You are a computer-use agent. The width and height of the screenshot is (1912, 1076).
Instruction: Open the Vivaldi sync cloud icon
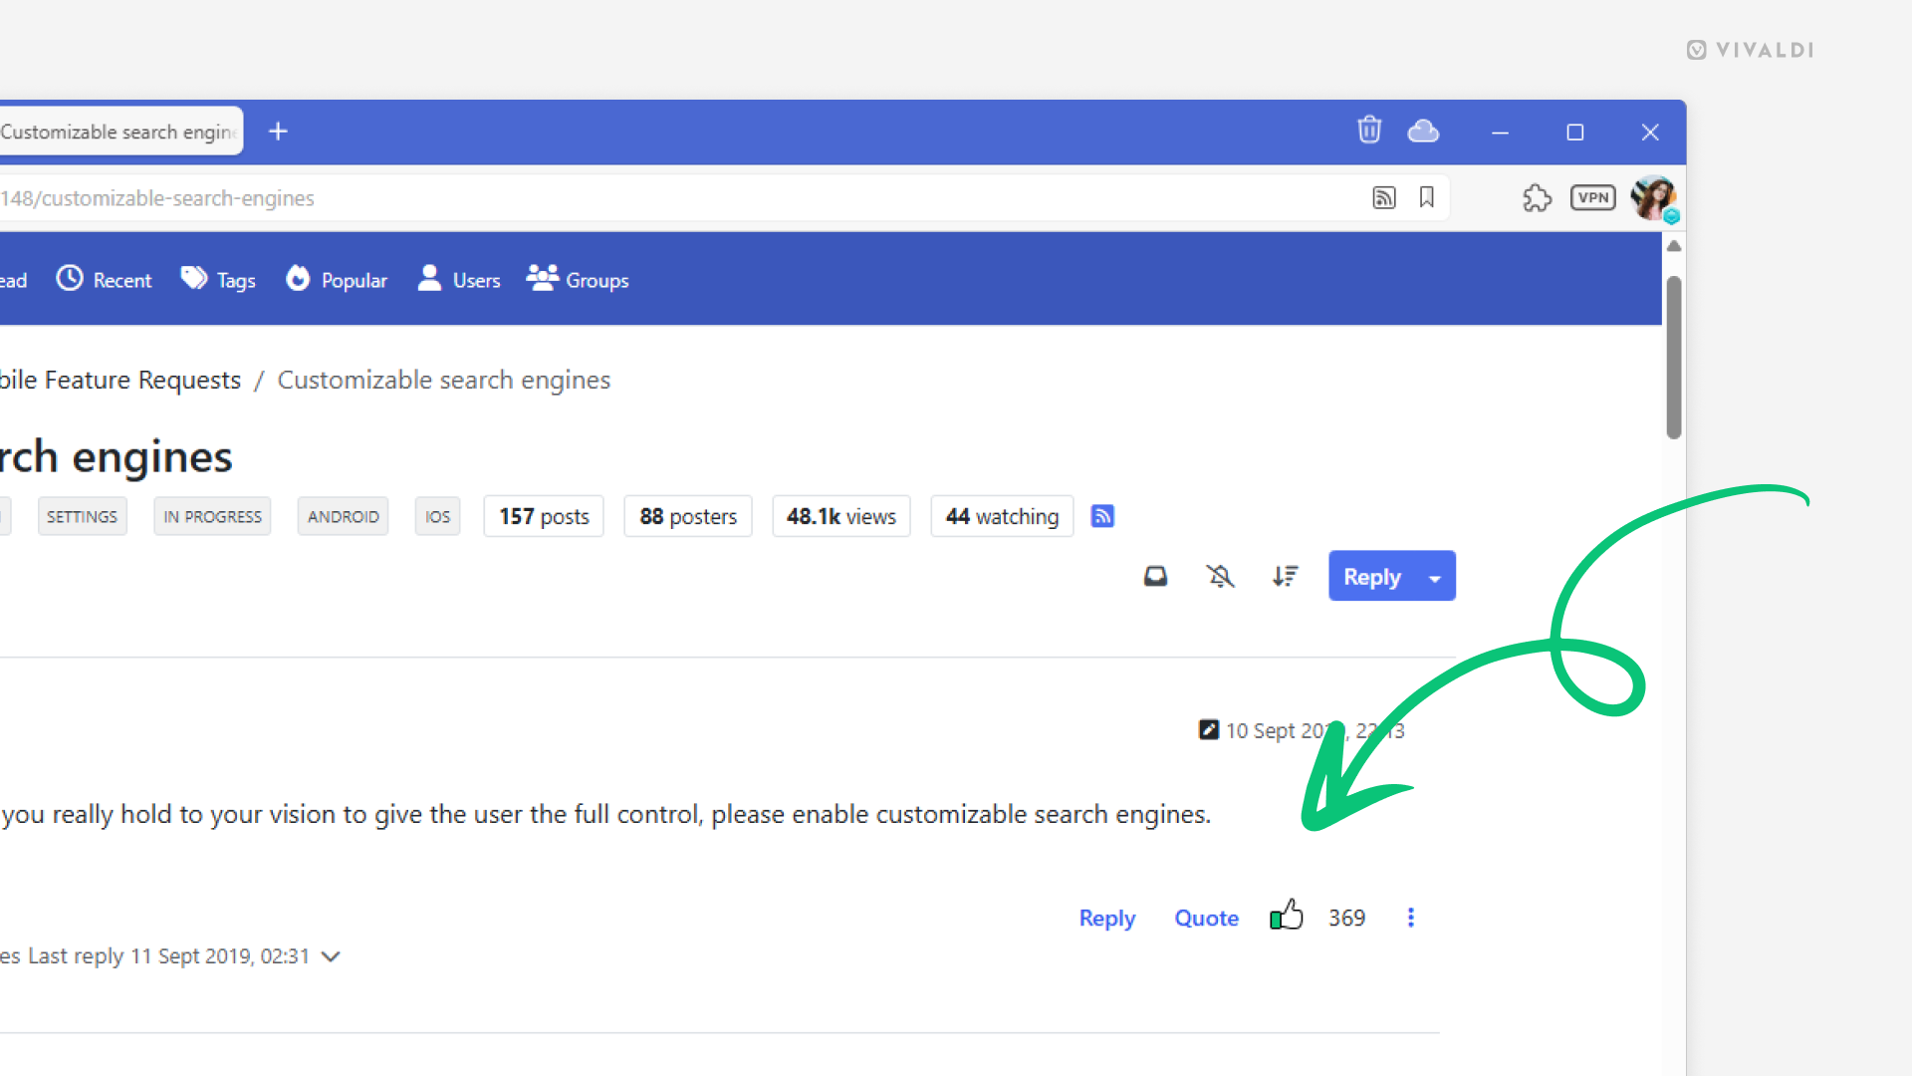pyautogui.click(x=1423, y=131)
